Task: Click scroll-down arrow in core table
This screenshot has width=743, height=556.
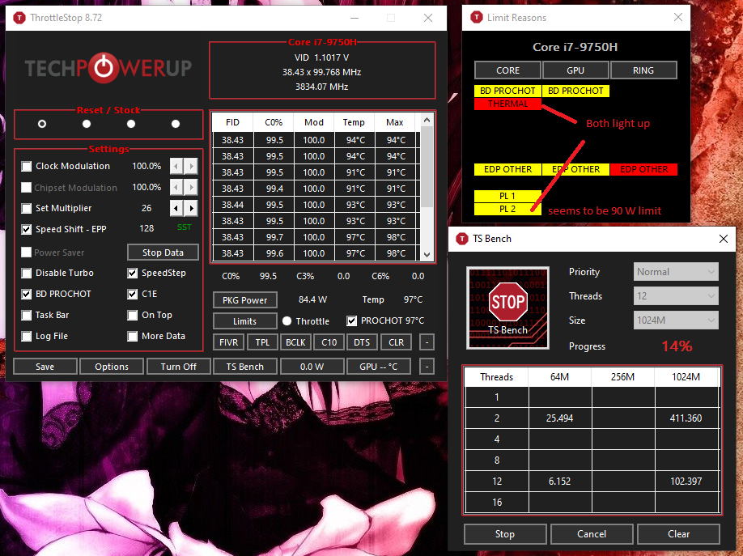Action: pyautogui.click(x=427, y=255)
